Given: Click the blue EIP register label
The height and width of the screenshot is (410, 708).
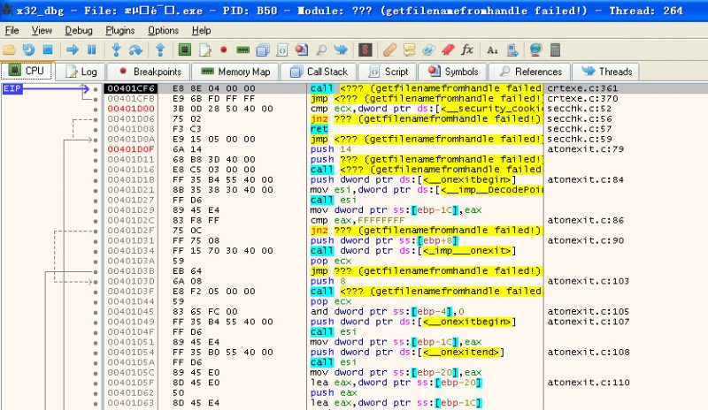Looking at the screenshot, I should 12,88.
